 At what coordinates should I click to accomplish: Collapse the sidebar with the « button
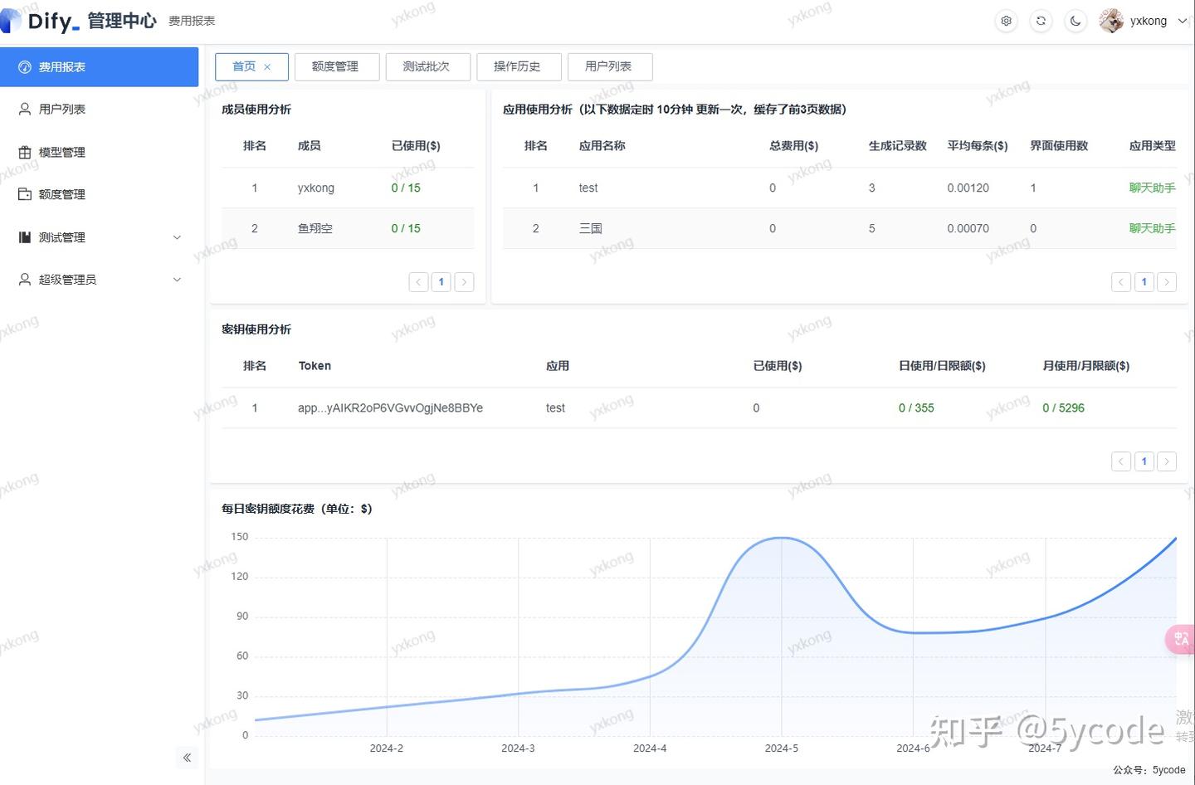click(187, 758)
